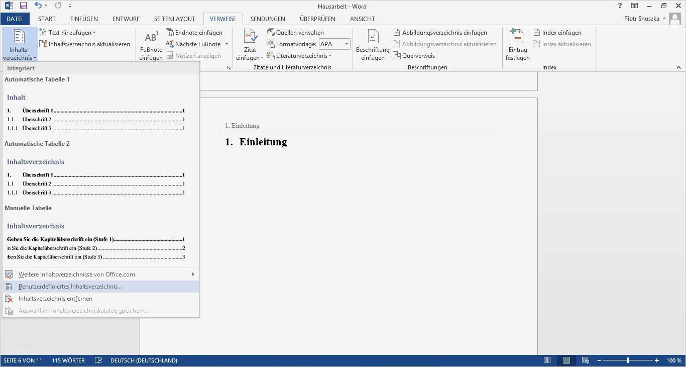Click the bold heading 1. Einleitung in the document

coord(256,142)
